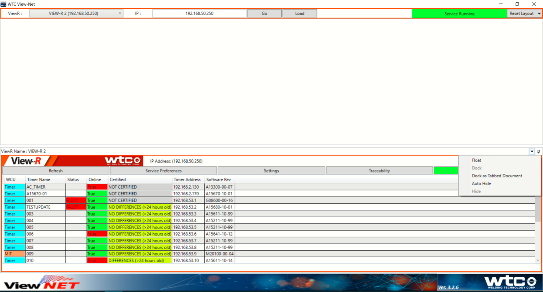Click software revision A15641-10-12
This screenshot has height=292, width=543.
(x=220, y=234)
